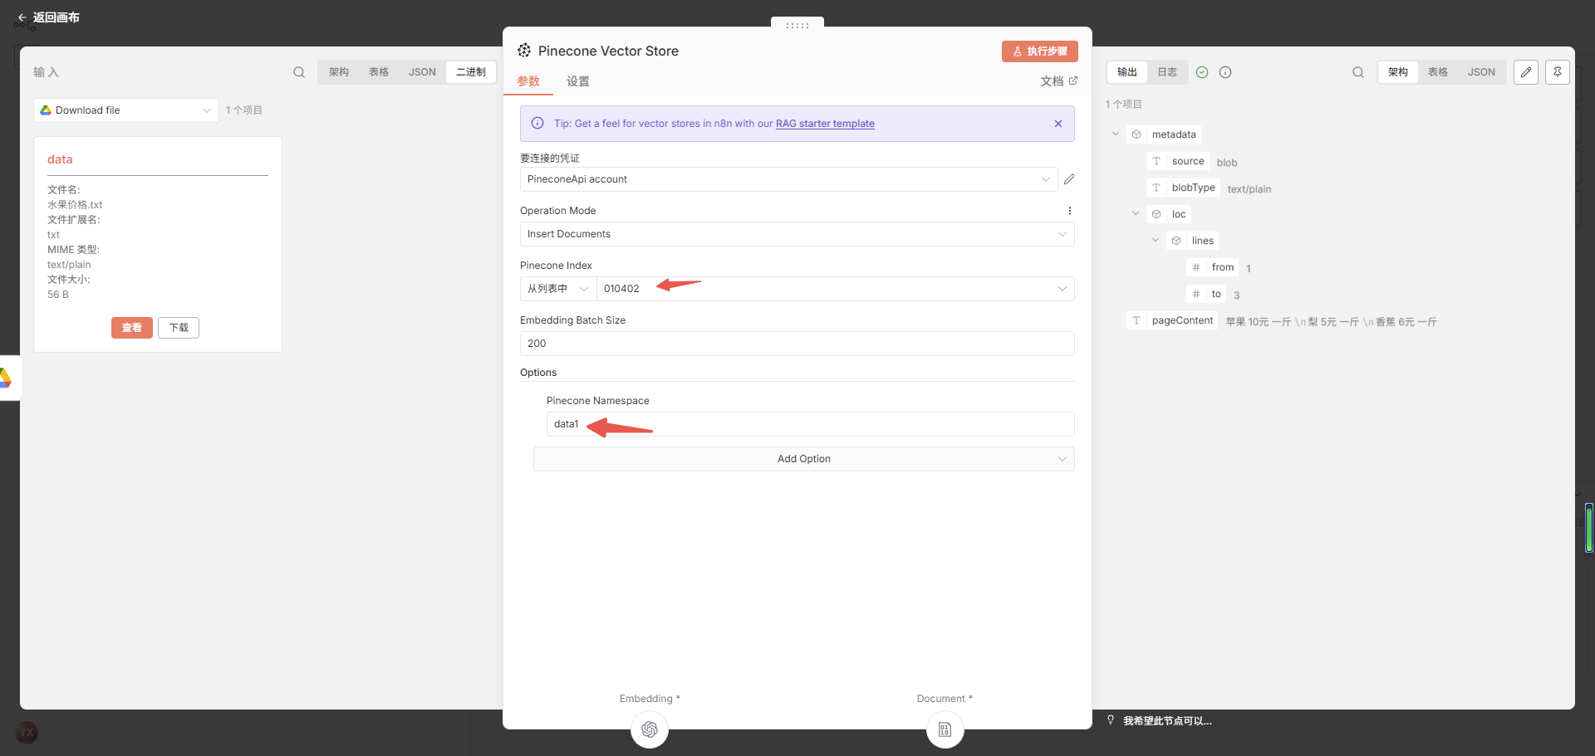Open the Insert Documents mode dropdown
This screenshot has width=1595, height=756.
pos(797,234)
